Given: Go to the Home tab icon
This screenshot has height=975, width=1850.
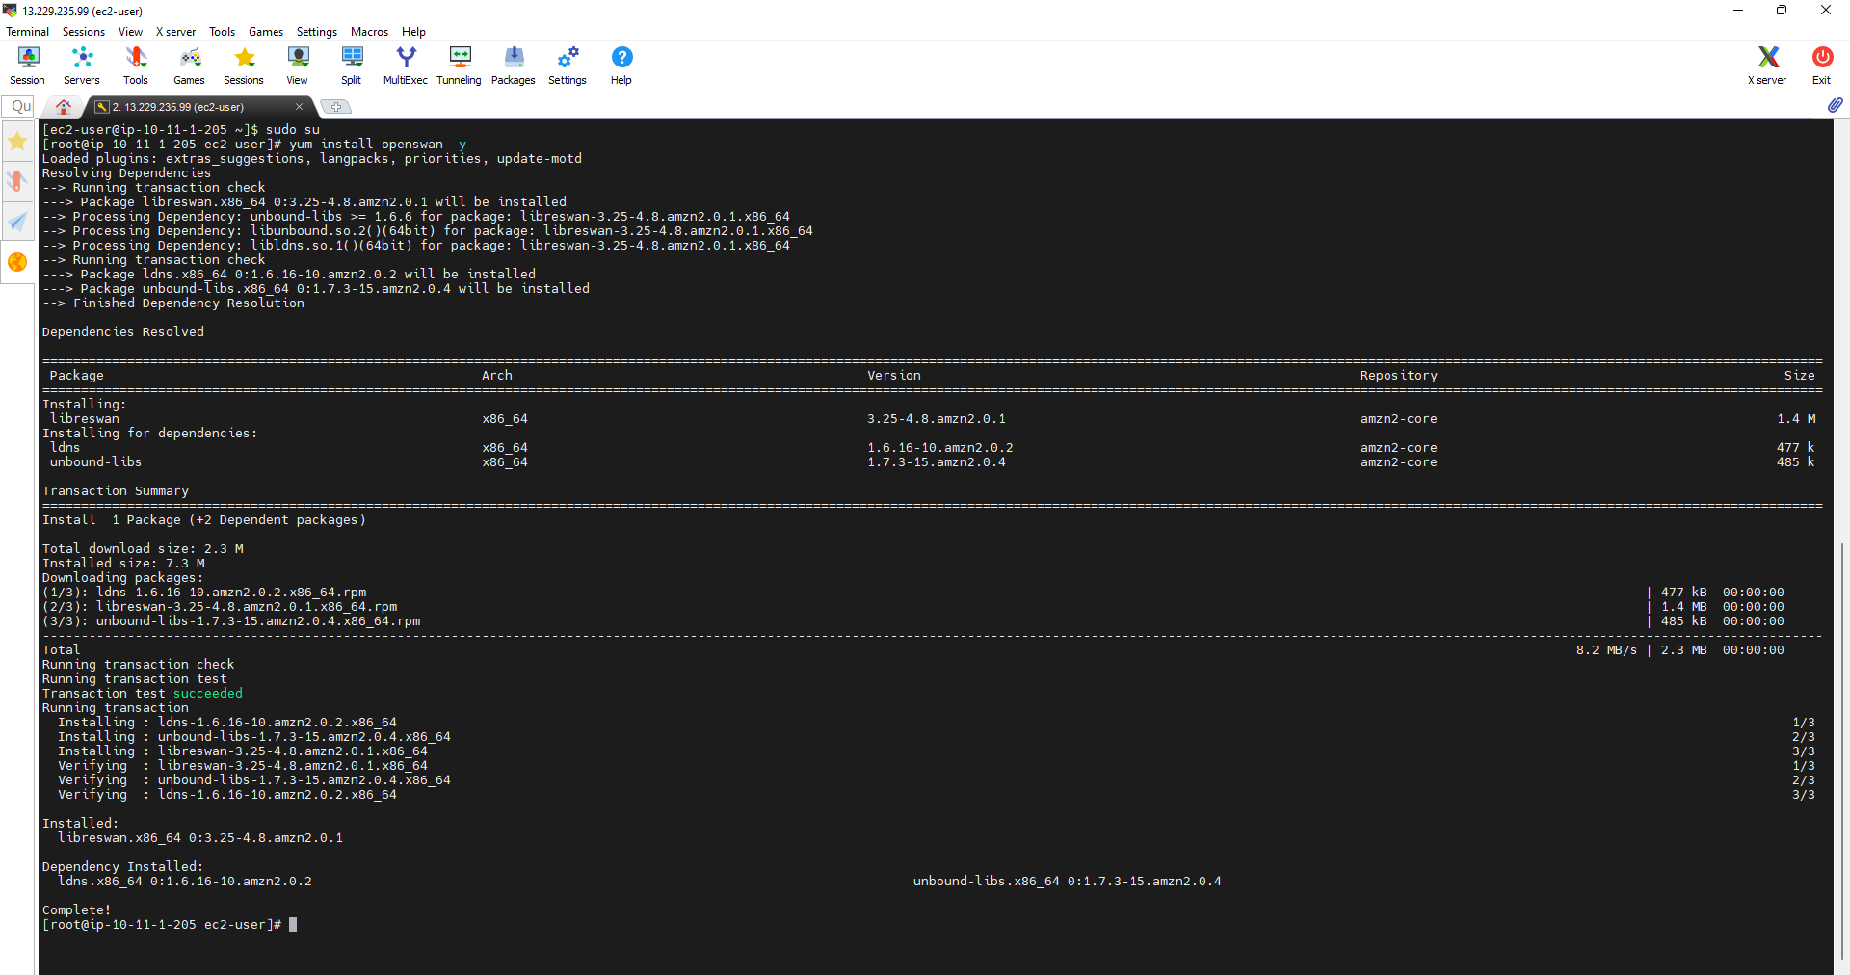Looking at the screenshot, I should coord(64,106).
